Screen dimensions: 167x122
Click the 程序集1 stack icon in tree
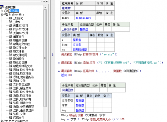[x=6, y=11]
